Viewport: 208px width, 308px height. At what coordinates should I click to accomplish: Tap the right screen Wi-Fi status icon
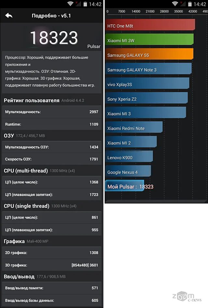175,4
